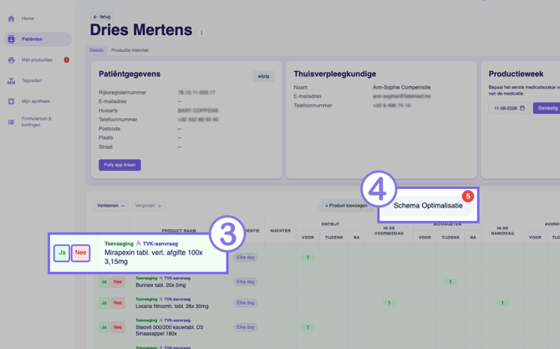Click Mirapexin dose 1 under Ontbijt Voor

[x=308, y=258]
